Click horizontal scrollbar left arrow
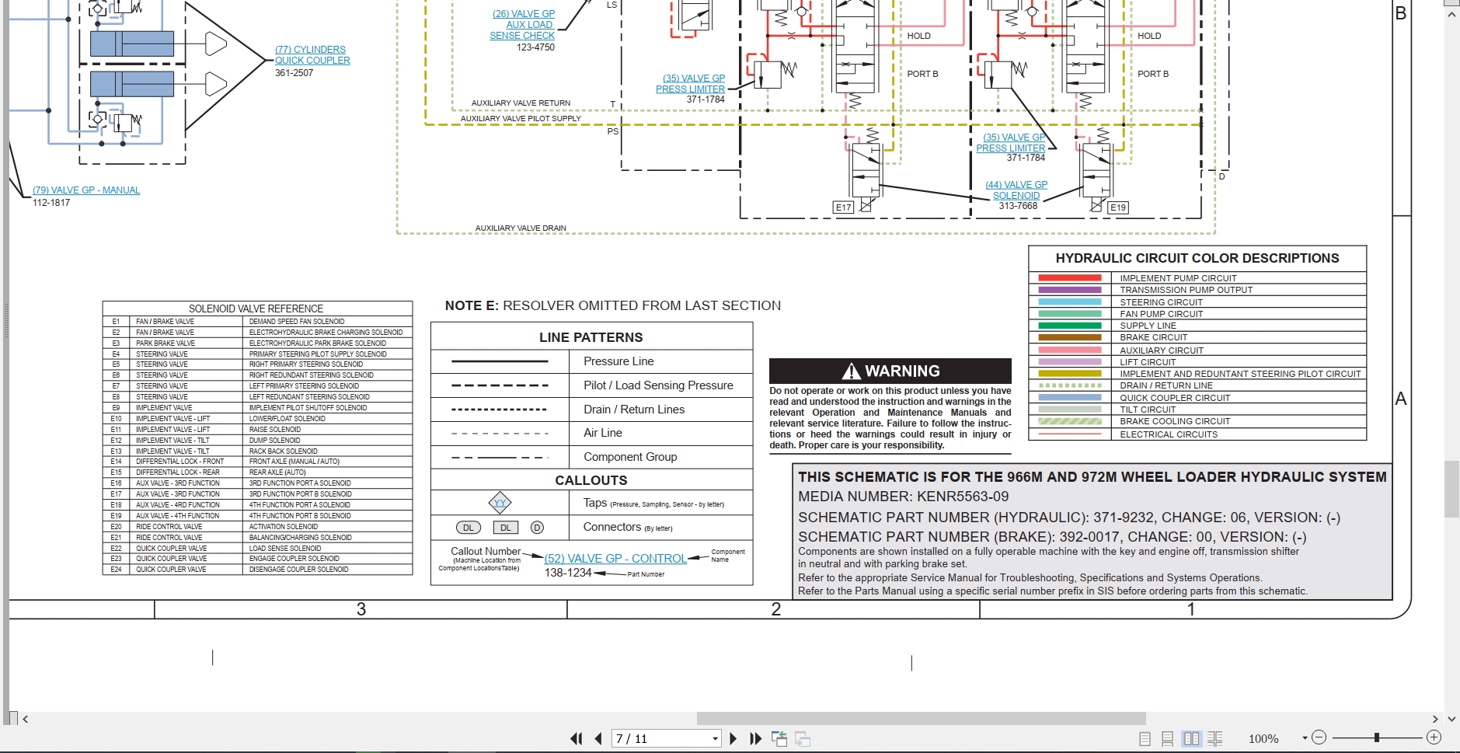Viewport: 1460px width, 753px height. (26, 719)
